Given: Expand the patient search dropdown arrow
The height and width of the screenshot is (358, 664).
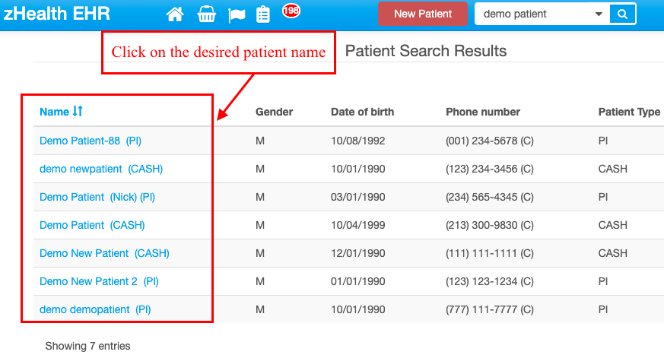Looking at the screenshot, I should pos(599,14).
